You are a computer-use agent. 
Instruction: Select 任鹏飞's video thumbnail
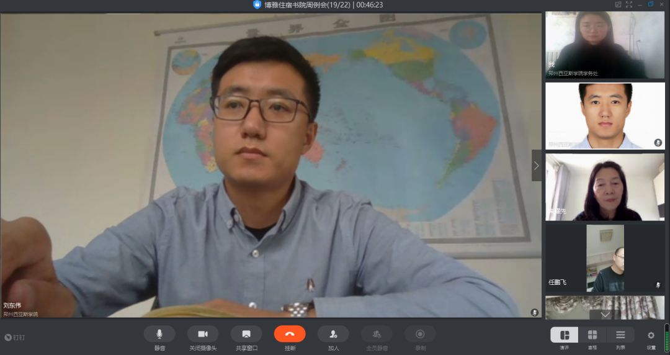pyautogui.click(x=605, y=258)
